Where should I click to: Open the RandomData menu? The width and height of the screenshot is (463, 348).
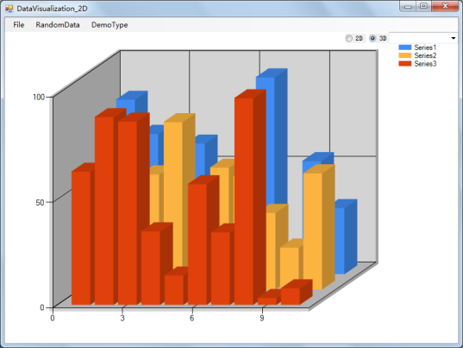(58, 25)
